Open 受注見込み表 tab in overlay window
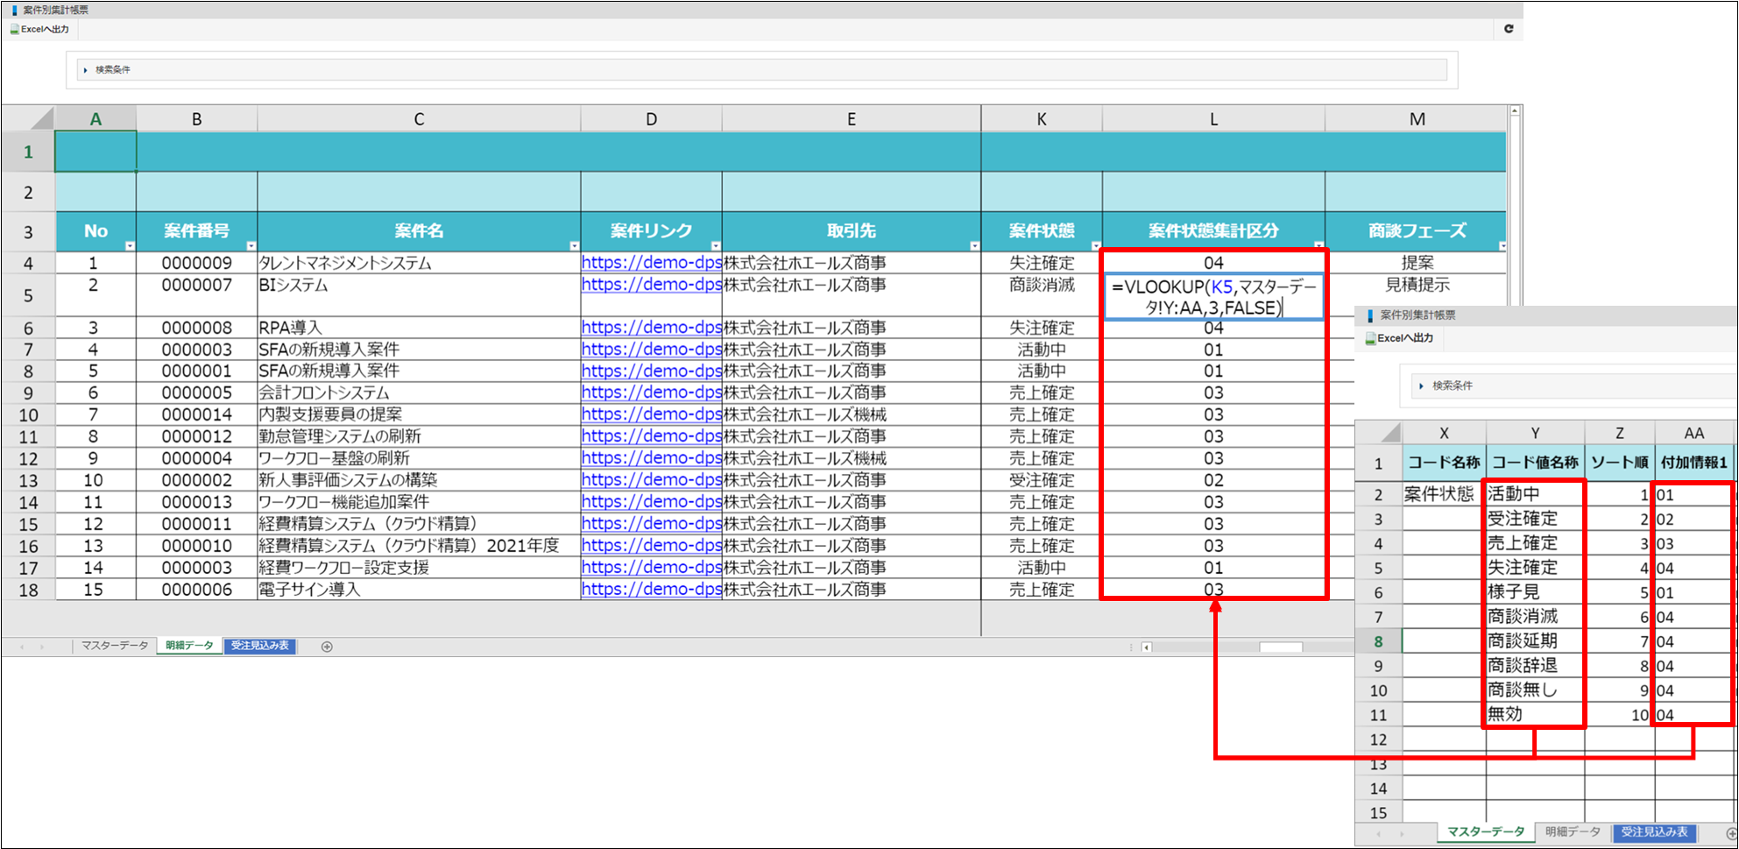This screenshot has height=849, width=1739. point(1654,831)
